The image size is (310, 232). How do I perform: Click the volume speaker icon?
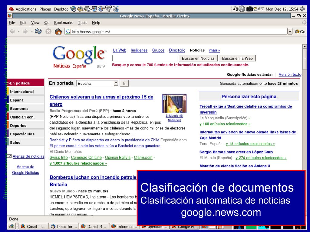click(302, 9)
